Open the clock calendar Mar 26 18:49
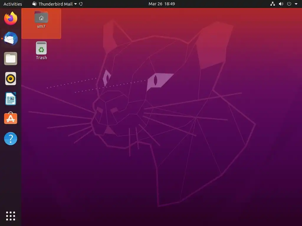 pyautogui.click(x=162, y=4)
